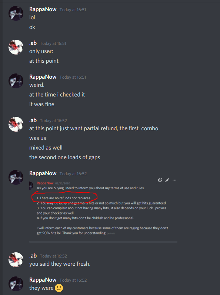Open the three-dot more options menu
The image size is (220, 295).
tap(174, 180)
